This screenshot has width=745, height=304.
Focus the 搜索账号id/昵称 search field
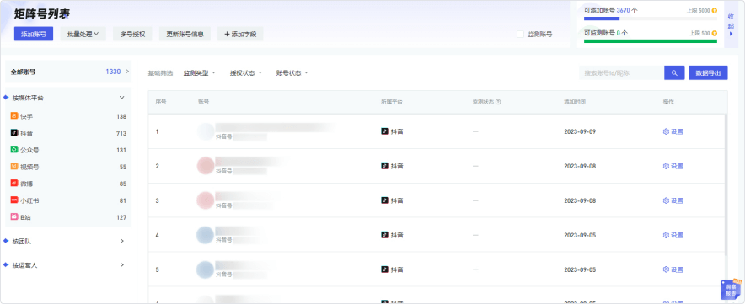pyautogui.click(x=621, y=73)
